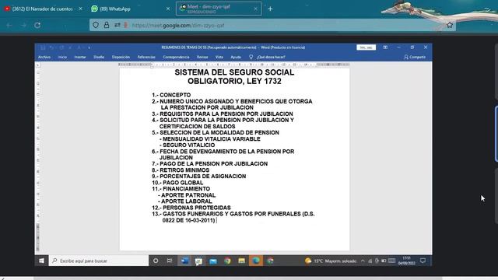Open File Explorer on the taskbar

coord(242,261)
